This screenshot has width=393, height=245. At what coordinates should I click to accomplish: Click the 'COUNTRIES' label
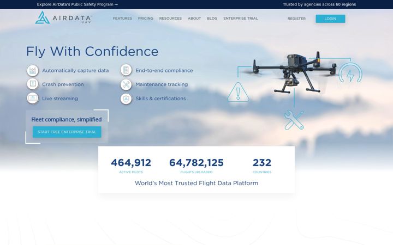262,172
